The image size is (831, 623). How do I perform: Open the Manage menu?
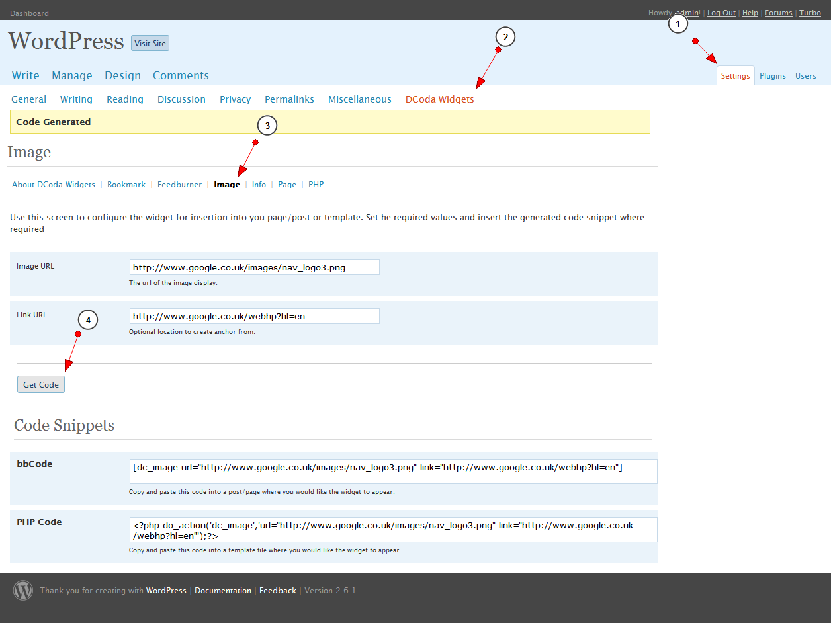[x=72, y=75]
